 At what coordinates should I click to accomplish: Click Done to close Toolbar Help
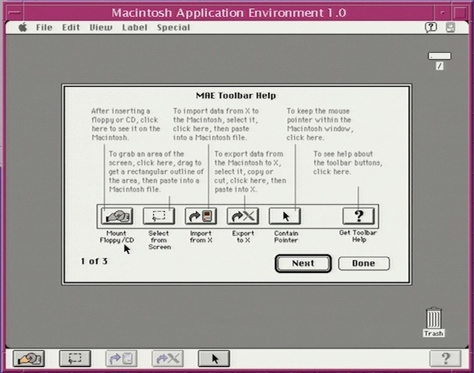click(363, 263)
